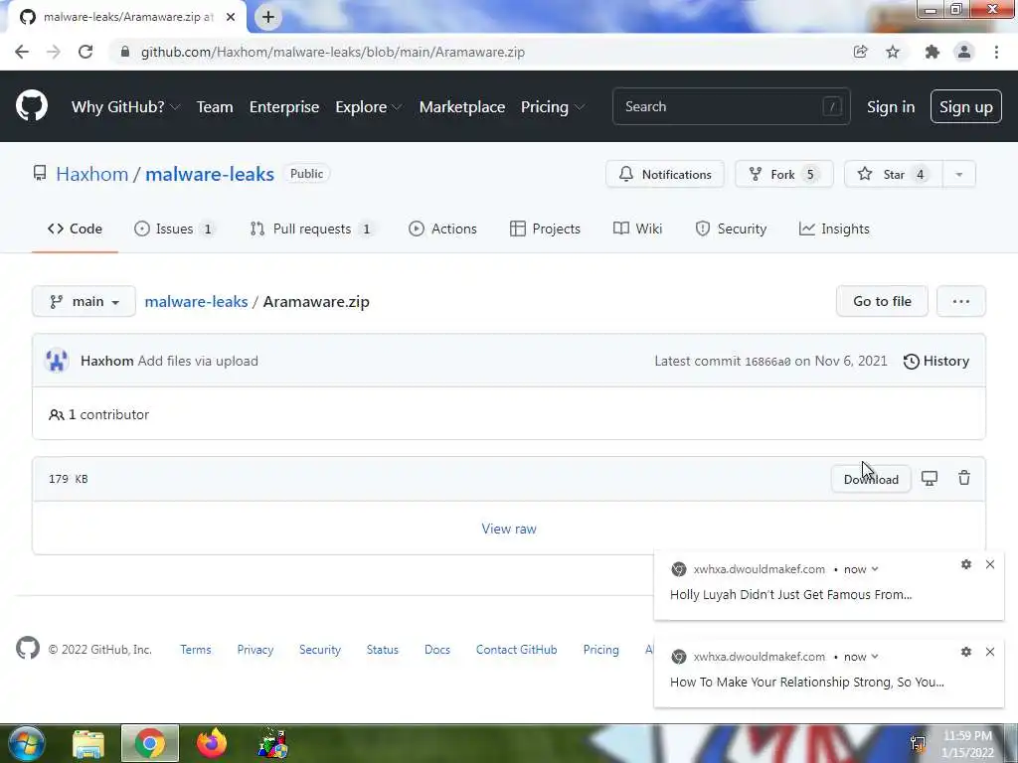Launch Firefox from the taskbar
The image size is (1018, 763).
[212, 743]
